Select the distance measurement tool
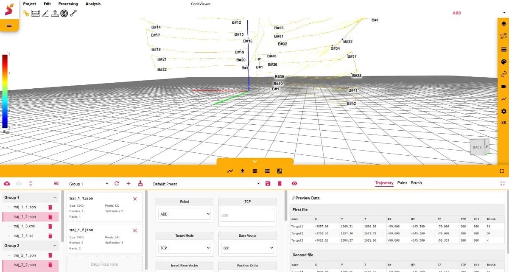The image size is (509, 272). click(36, 13)
